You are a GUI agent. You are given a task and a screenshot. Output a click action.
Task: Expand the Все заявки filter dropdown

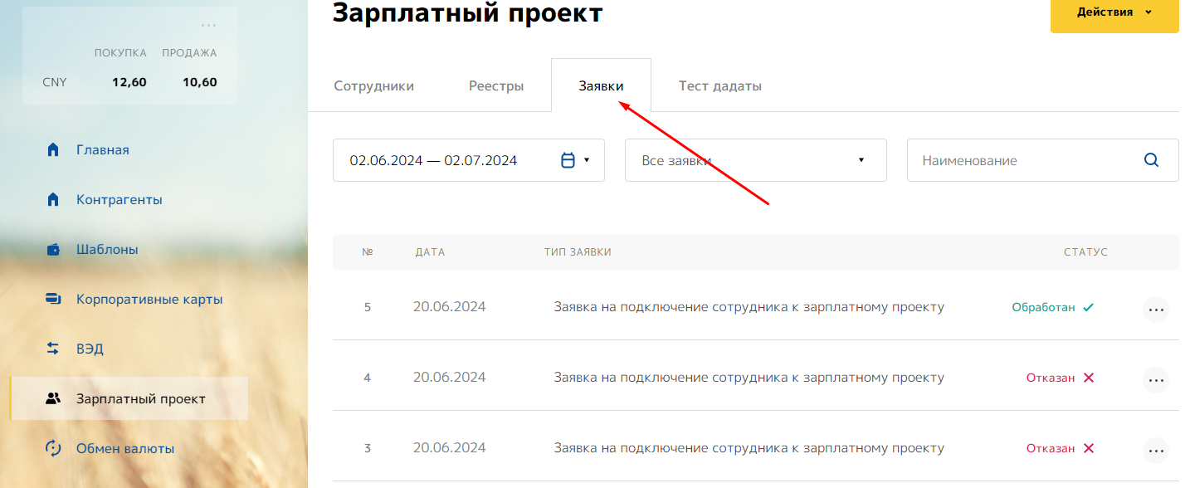click(755, 160)
